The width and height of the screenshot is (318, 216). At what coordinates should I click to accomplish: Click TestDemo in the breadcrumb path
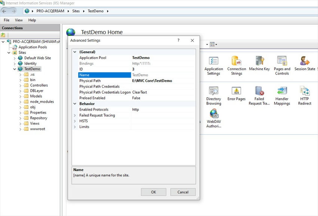point(95,11)
